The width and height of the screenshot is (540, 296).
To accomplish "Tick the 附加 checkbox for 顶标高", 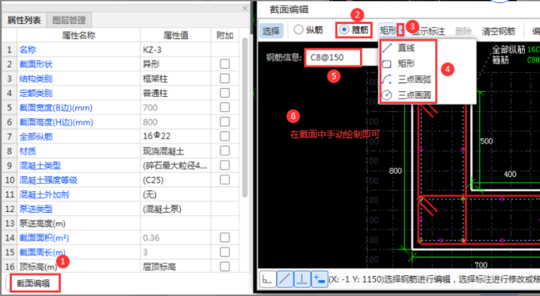I will (x=225, y=267).
